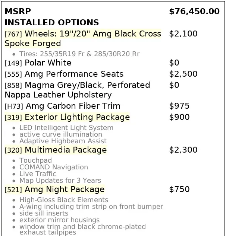Select the Polar White option
Image resolution: width=226 pixels, height=236 pixels.
pos(38,63)
